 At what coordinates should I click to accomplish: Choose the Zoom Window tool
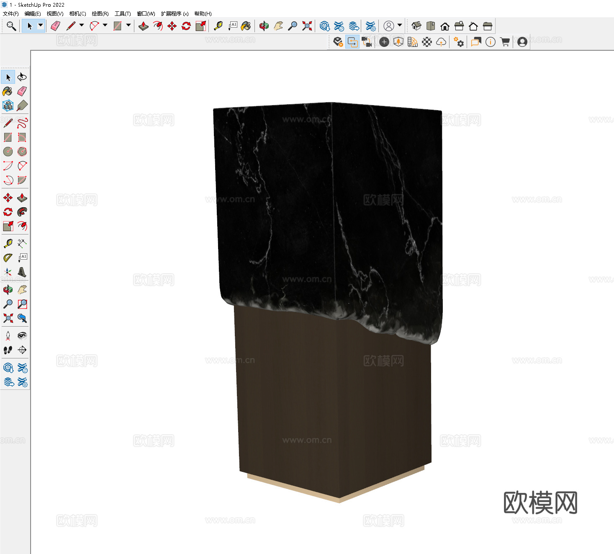click(22, 304)
